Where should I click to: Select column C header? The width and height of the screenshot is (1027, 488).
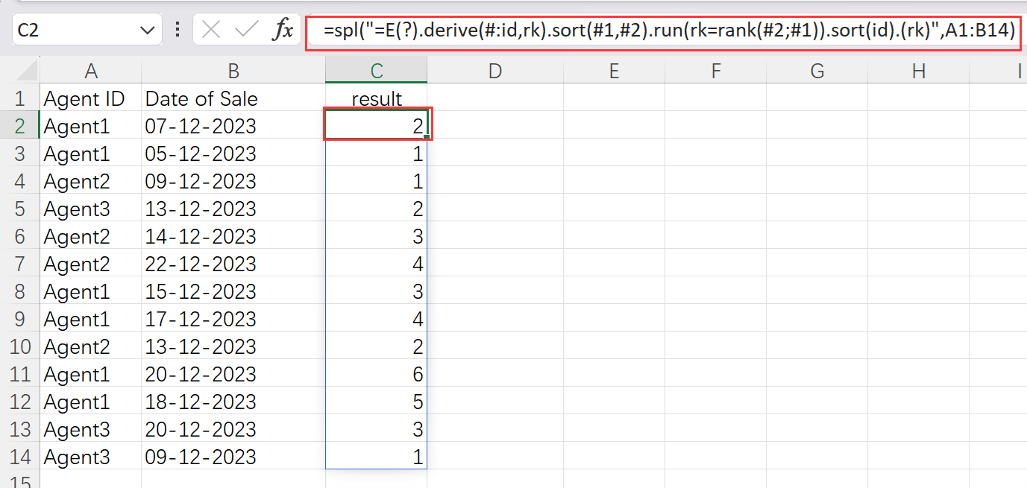(x=377, y=71)
